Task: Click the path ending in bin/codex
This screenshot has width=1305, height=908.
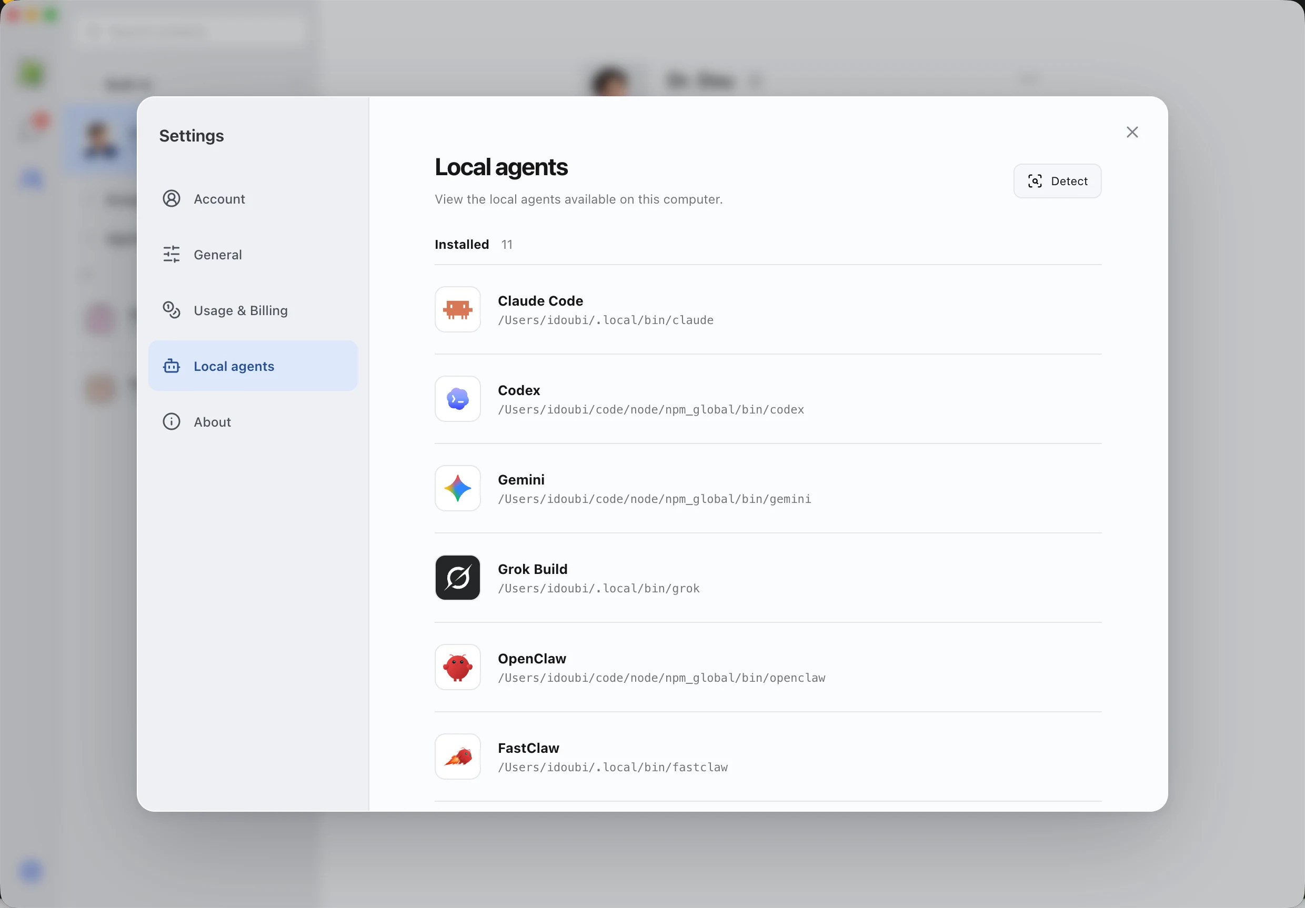Action: (x=651, y=410)
